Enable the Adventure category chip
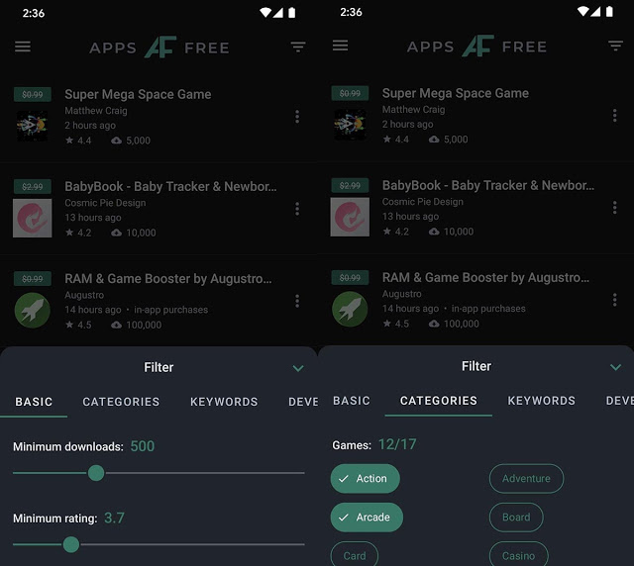 click(526, 478)
